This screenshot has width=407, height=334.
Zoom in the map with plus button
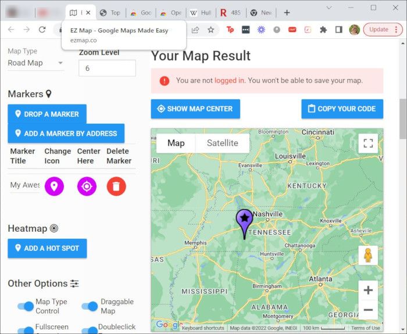tap(368, 290)
